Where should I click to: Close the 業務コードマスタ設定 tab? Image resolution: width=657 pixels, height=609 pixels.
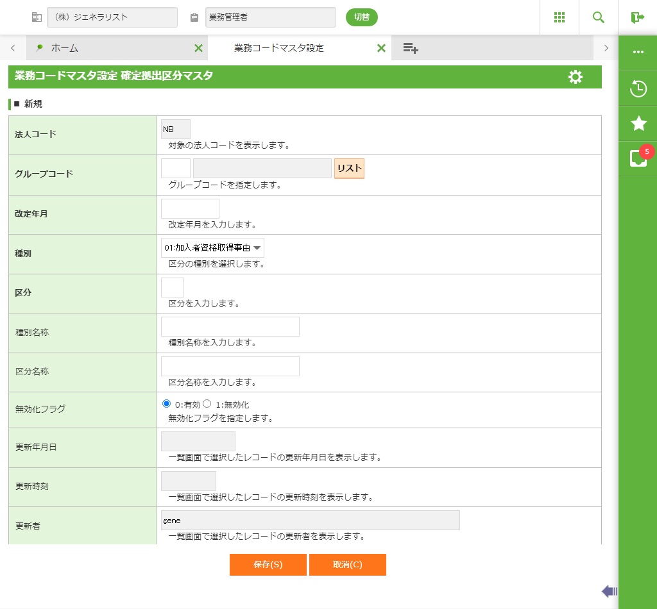click(x=381, y=48)
